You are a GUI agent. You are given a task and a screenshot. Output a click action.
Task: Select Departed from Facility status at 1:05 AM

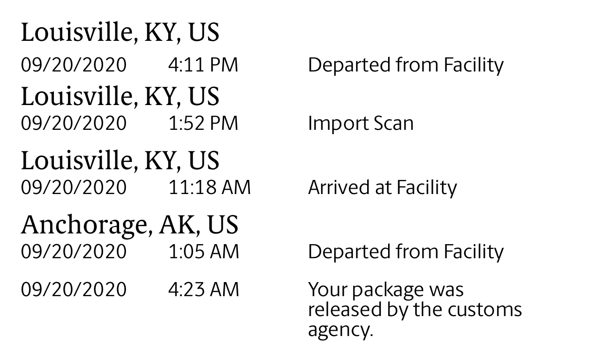point(406,252)
